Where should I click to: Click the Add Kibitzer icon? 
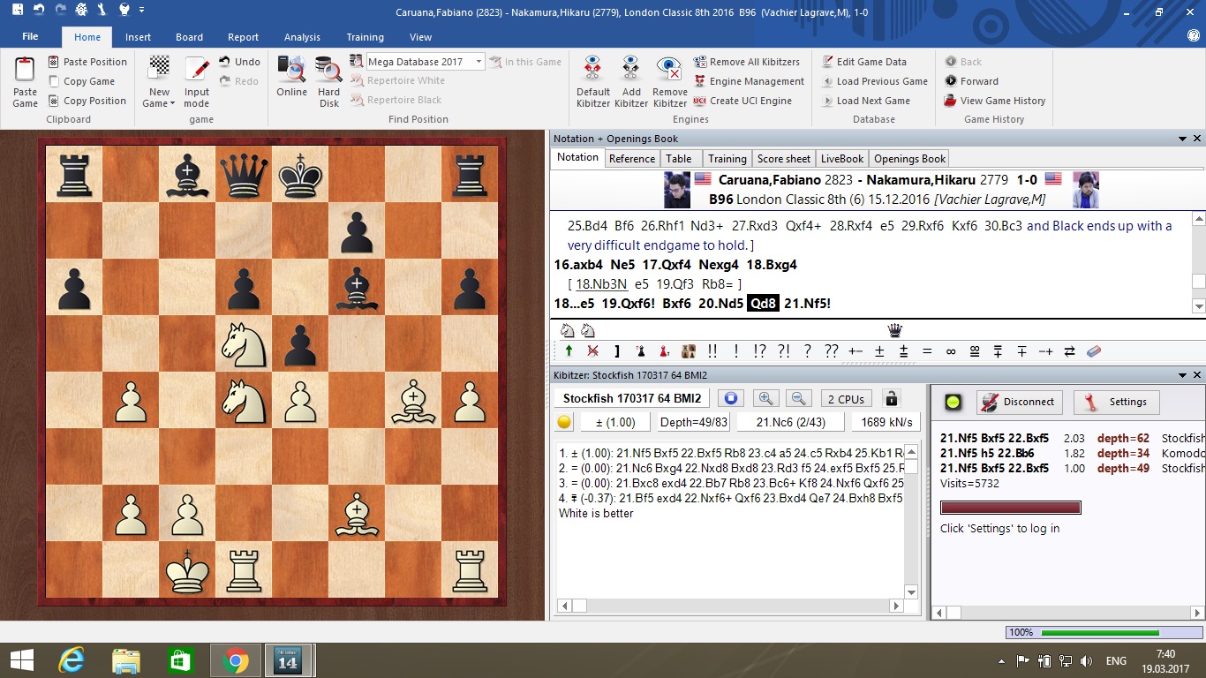click(x=630, y=69)
